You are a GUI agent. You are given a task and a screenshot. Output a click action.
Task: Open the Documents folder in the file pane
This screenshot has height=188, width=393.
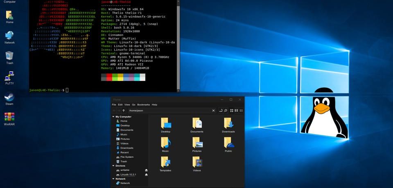pyautogui.click(x=197, y=125)
